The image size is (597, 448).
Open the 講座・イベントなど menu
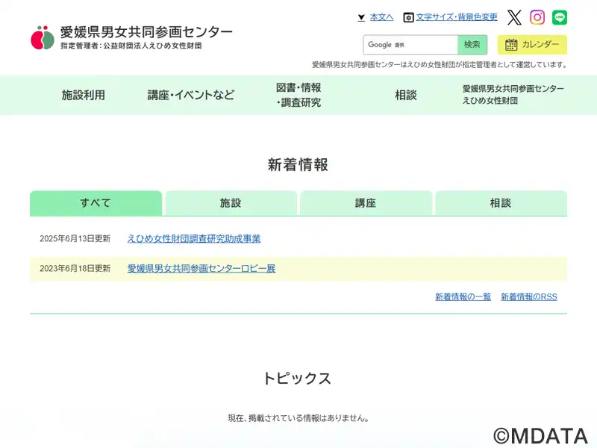click(191, 95)
